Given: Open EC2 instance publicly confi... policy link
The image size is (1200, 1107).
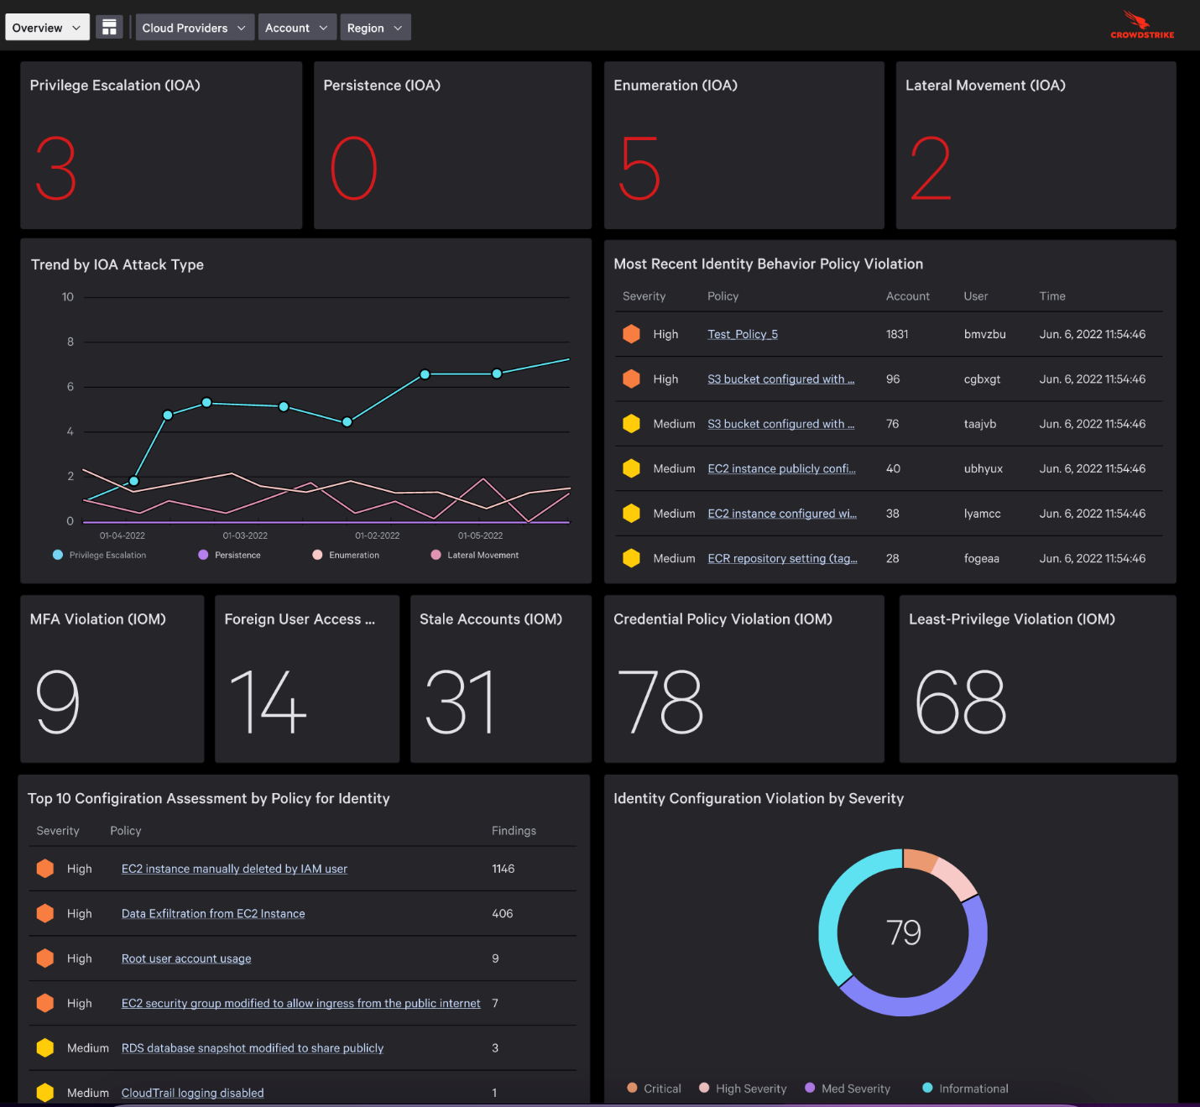Looking at the screenshot, I should point(782,469).
